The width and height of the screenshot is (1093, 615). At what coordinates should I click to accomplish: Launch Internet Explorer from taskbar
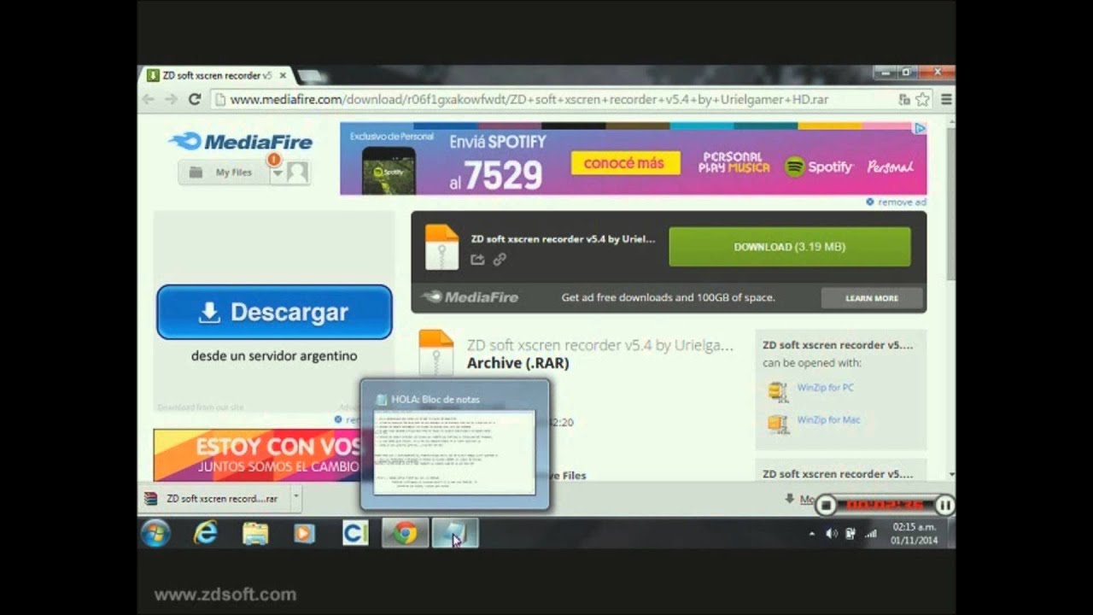pyautogui.click(x=206, y=534)
